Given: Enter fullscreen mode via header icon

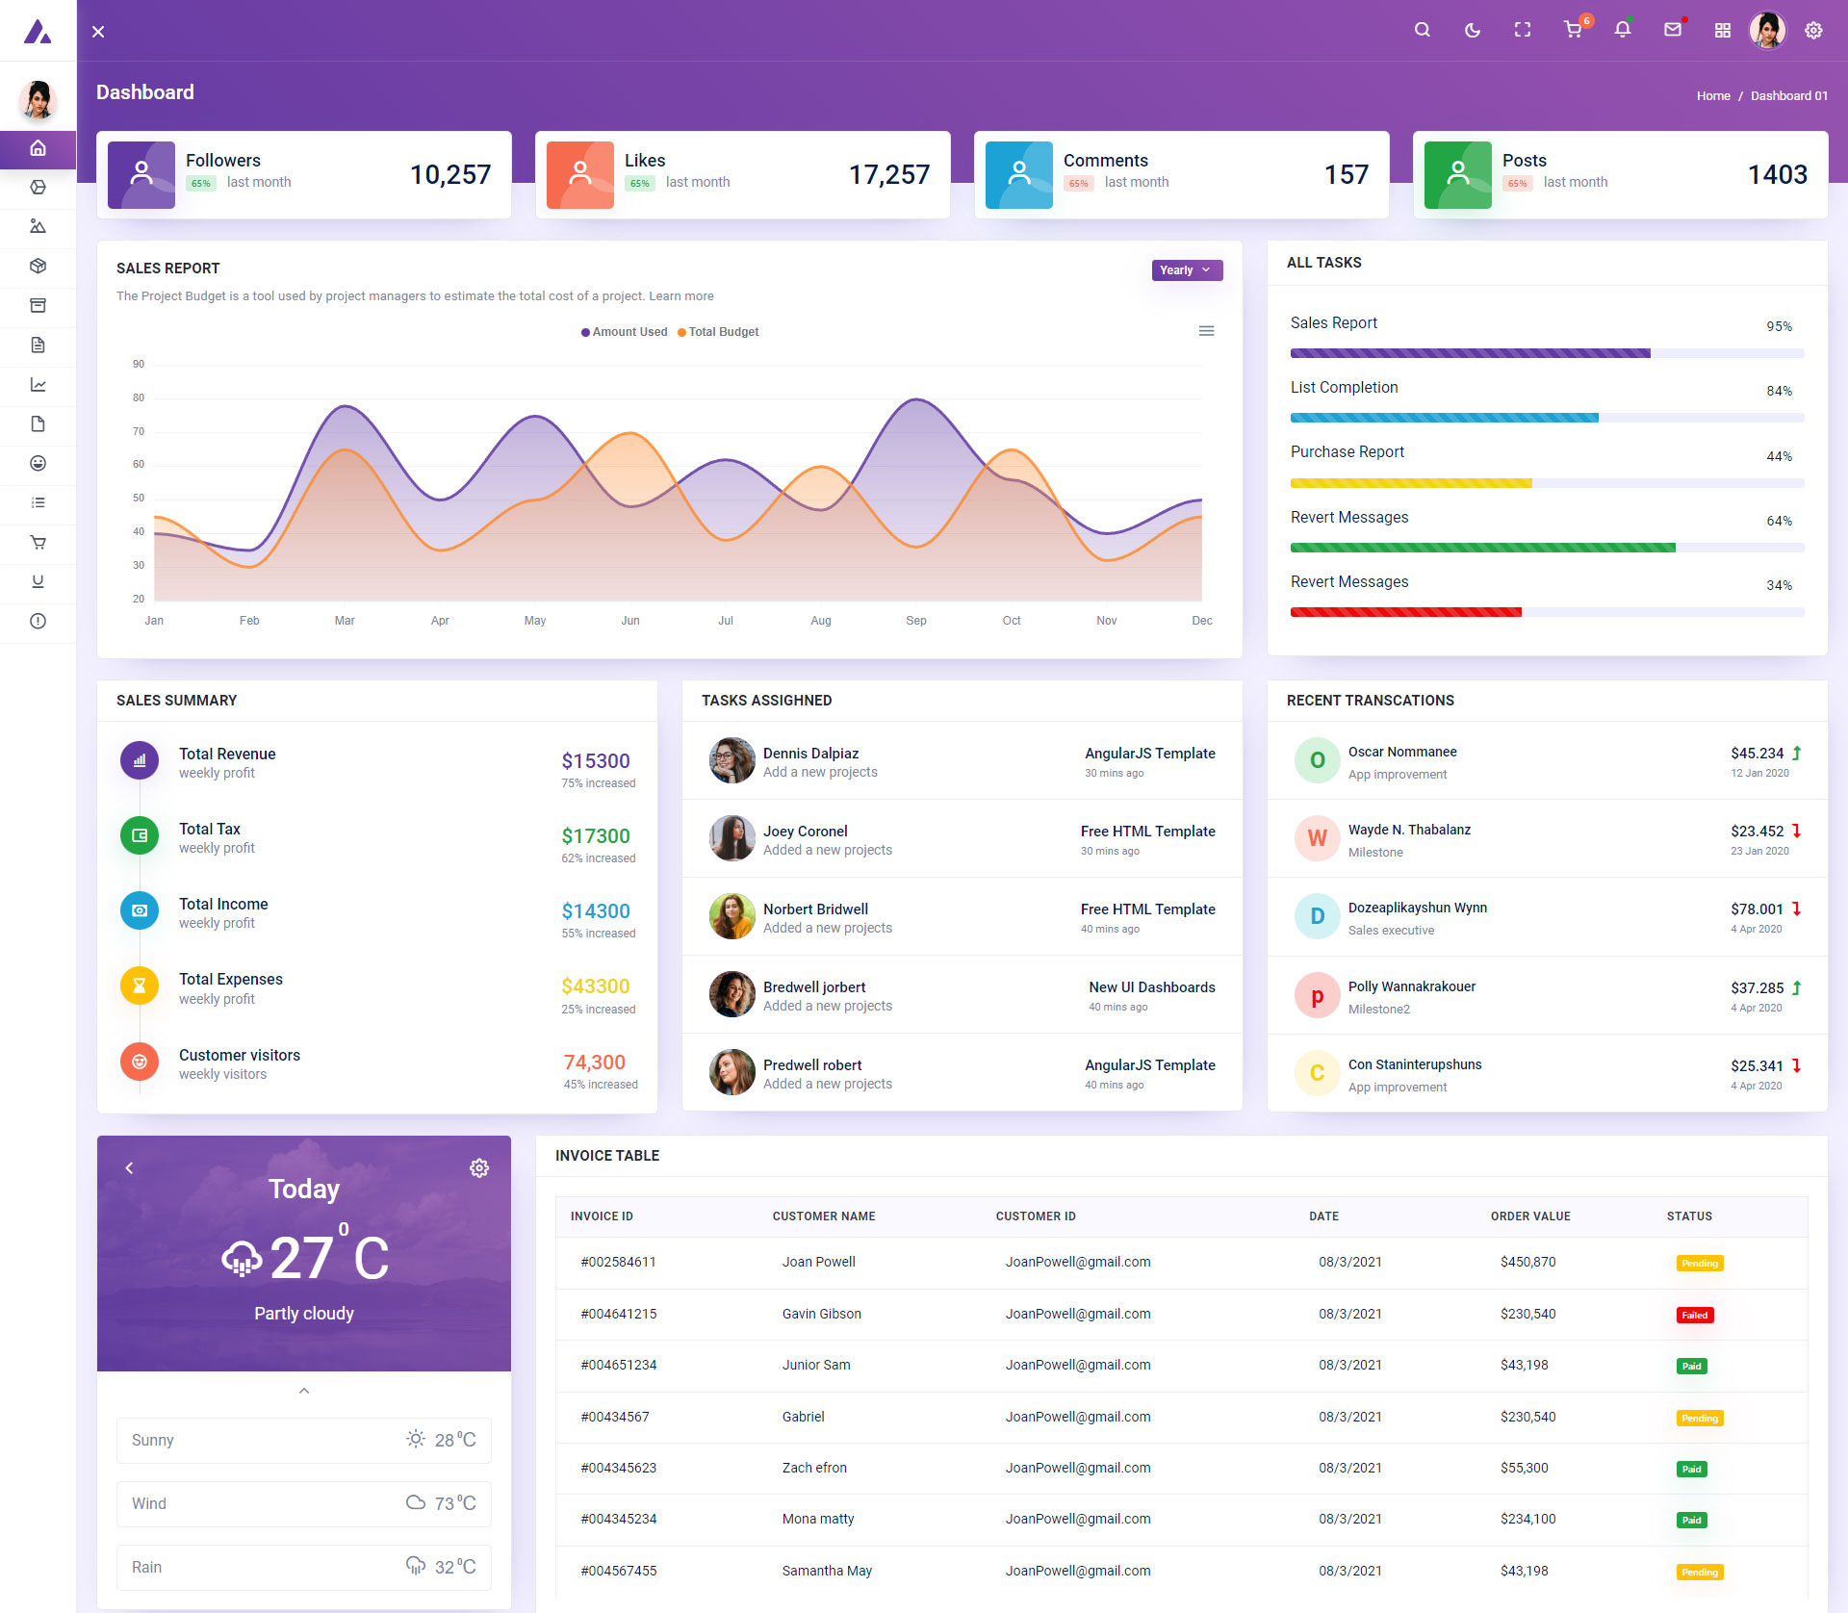Looking at the screenshot, I should tap(1522, 30).
